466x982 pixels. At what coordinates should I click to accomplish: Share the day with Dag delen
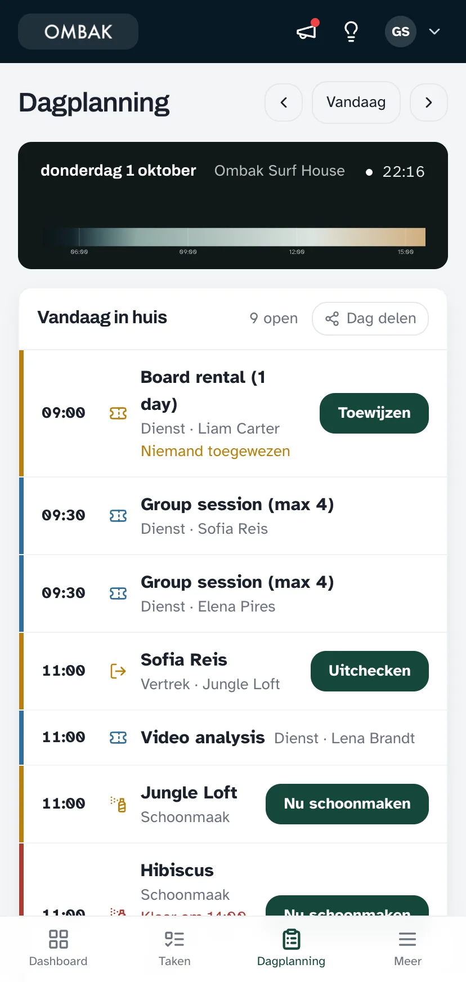click(370, 319)
